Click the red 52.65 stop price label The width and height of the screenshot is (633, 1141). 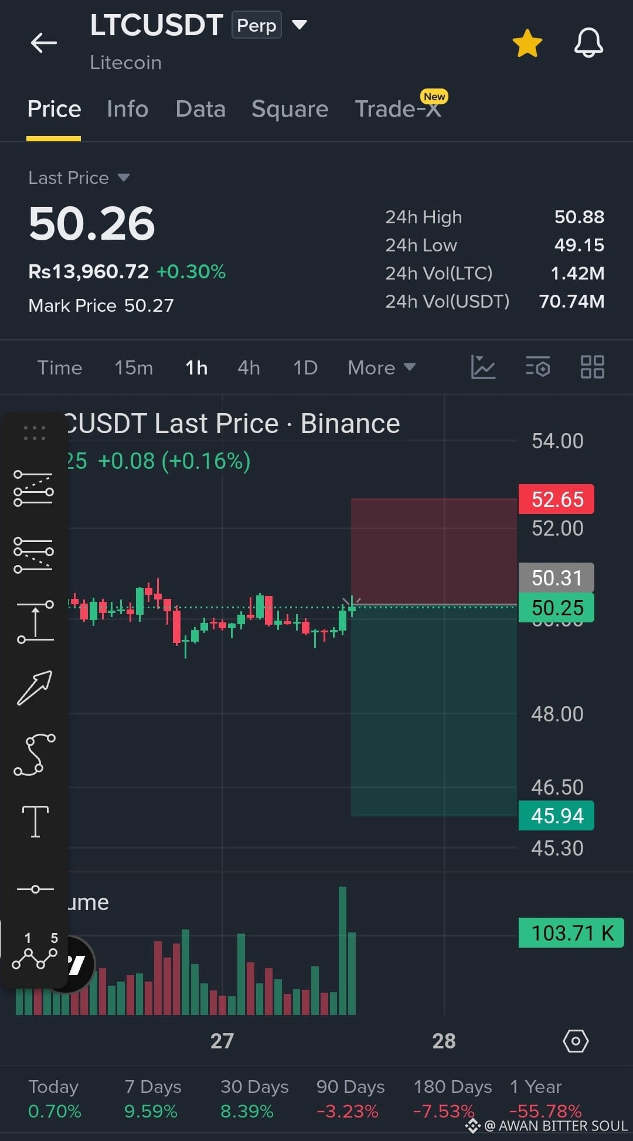[556, 499]
